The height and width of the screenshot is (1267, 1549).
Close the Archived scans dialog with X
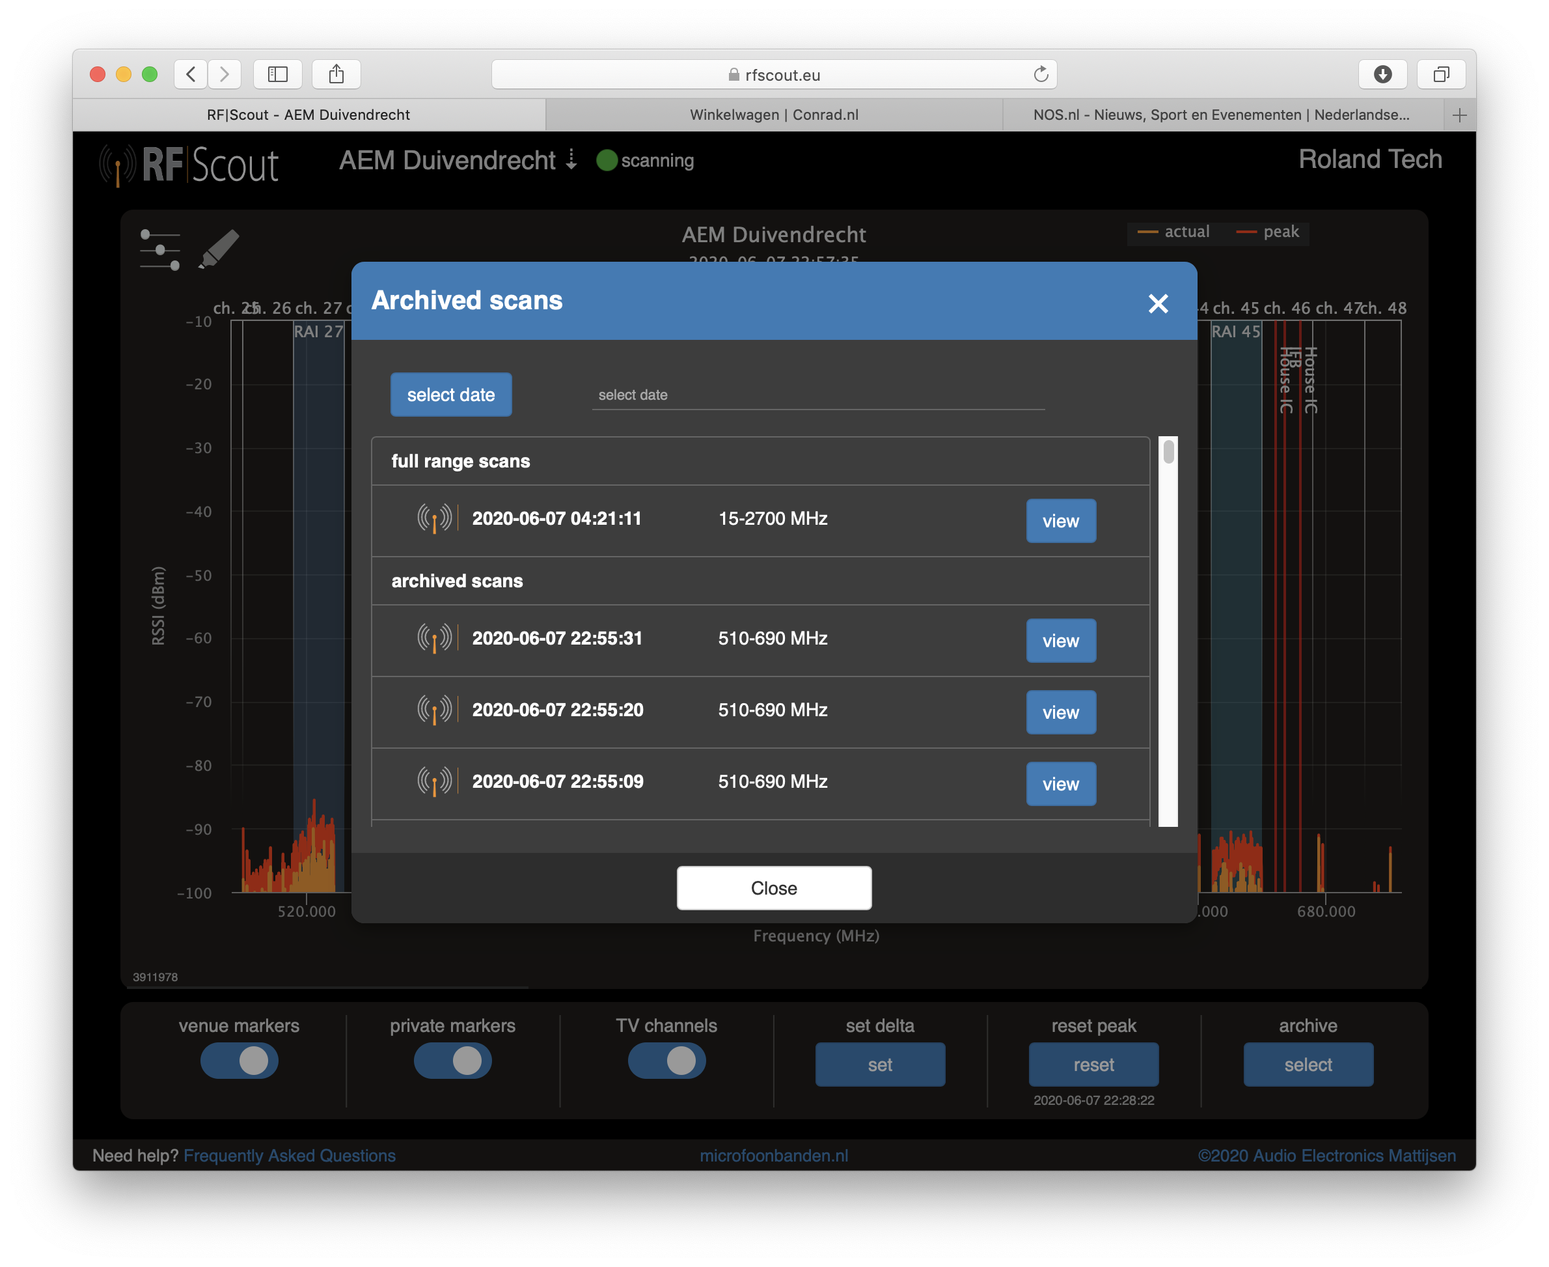coord(1158,303)
